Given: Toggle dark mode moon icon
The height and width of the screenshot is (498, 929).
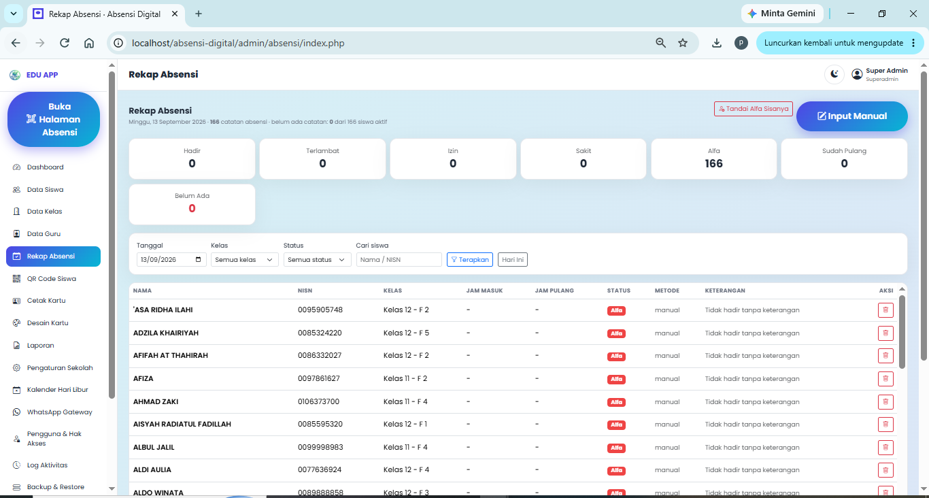Looking at the screenshot, I should (x=834, y=74).
